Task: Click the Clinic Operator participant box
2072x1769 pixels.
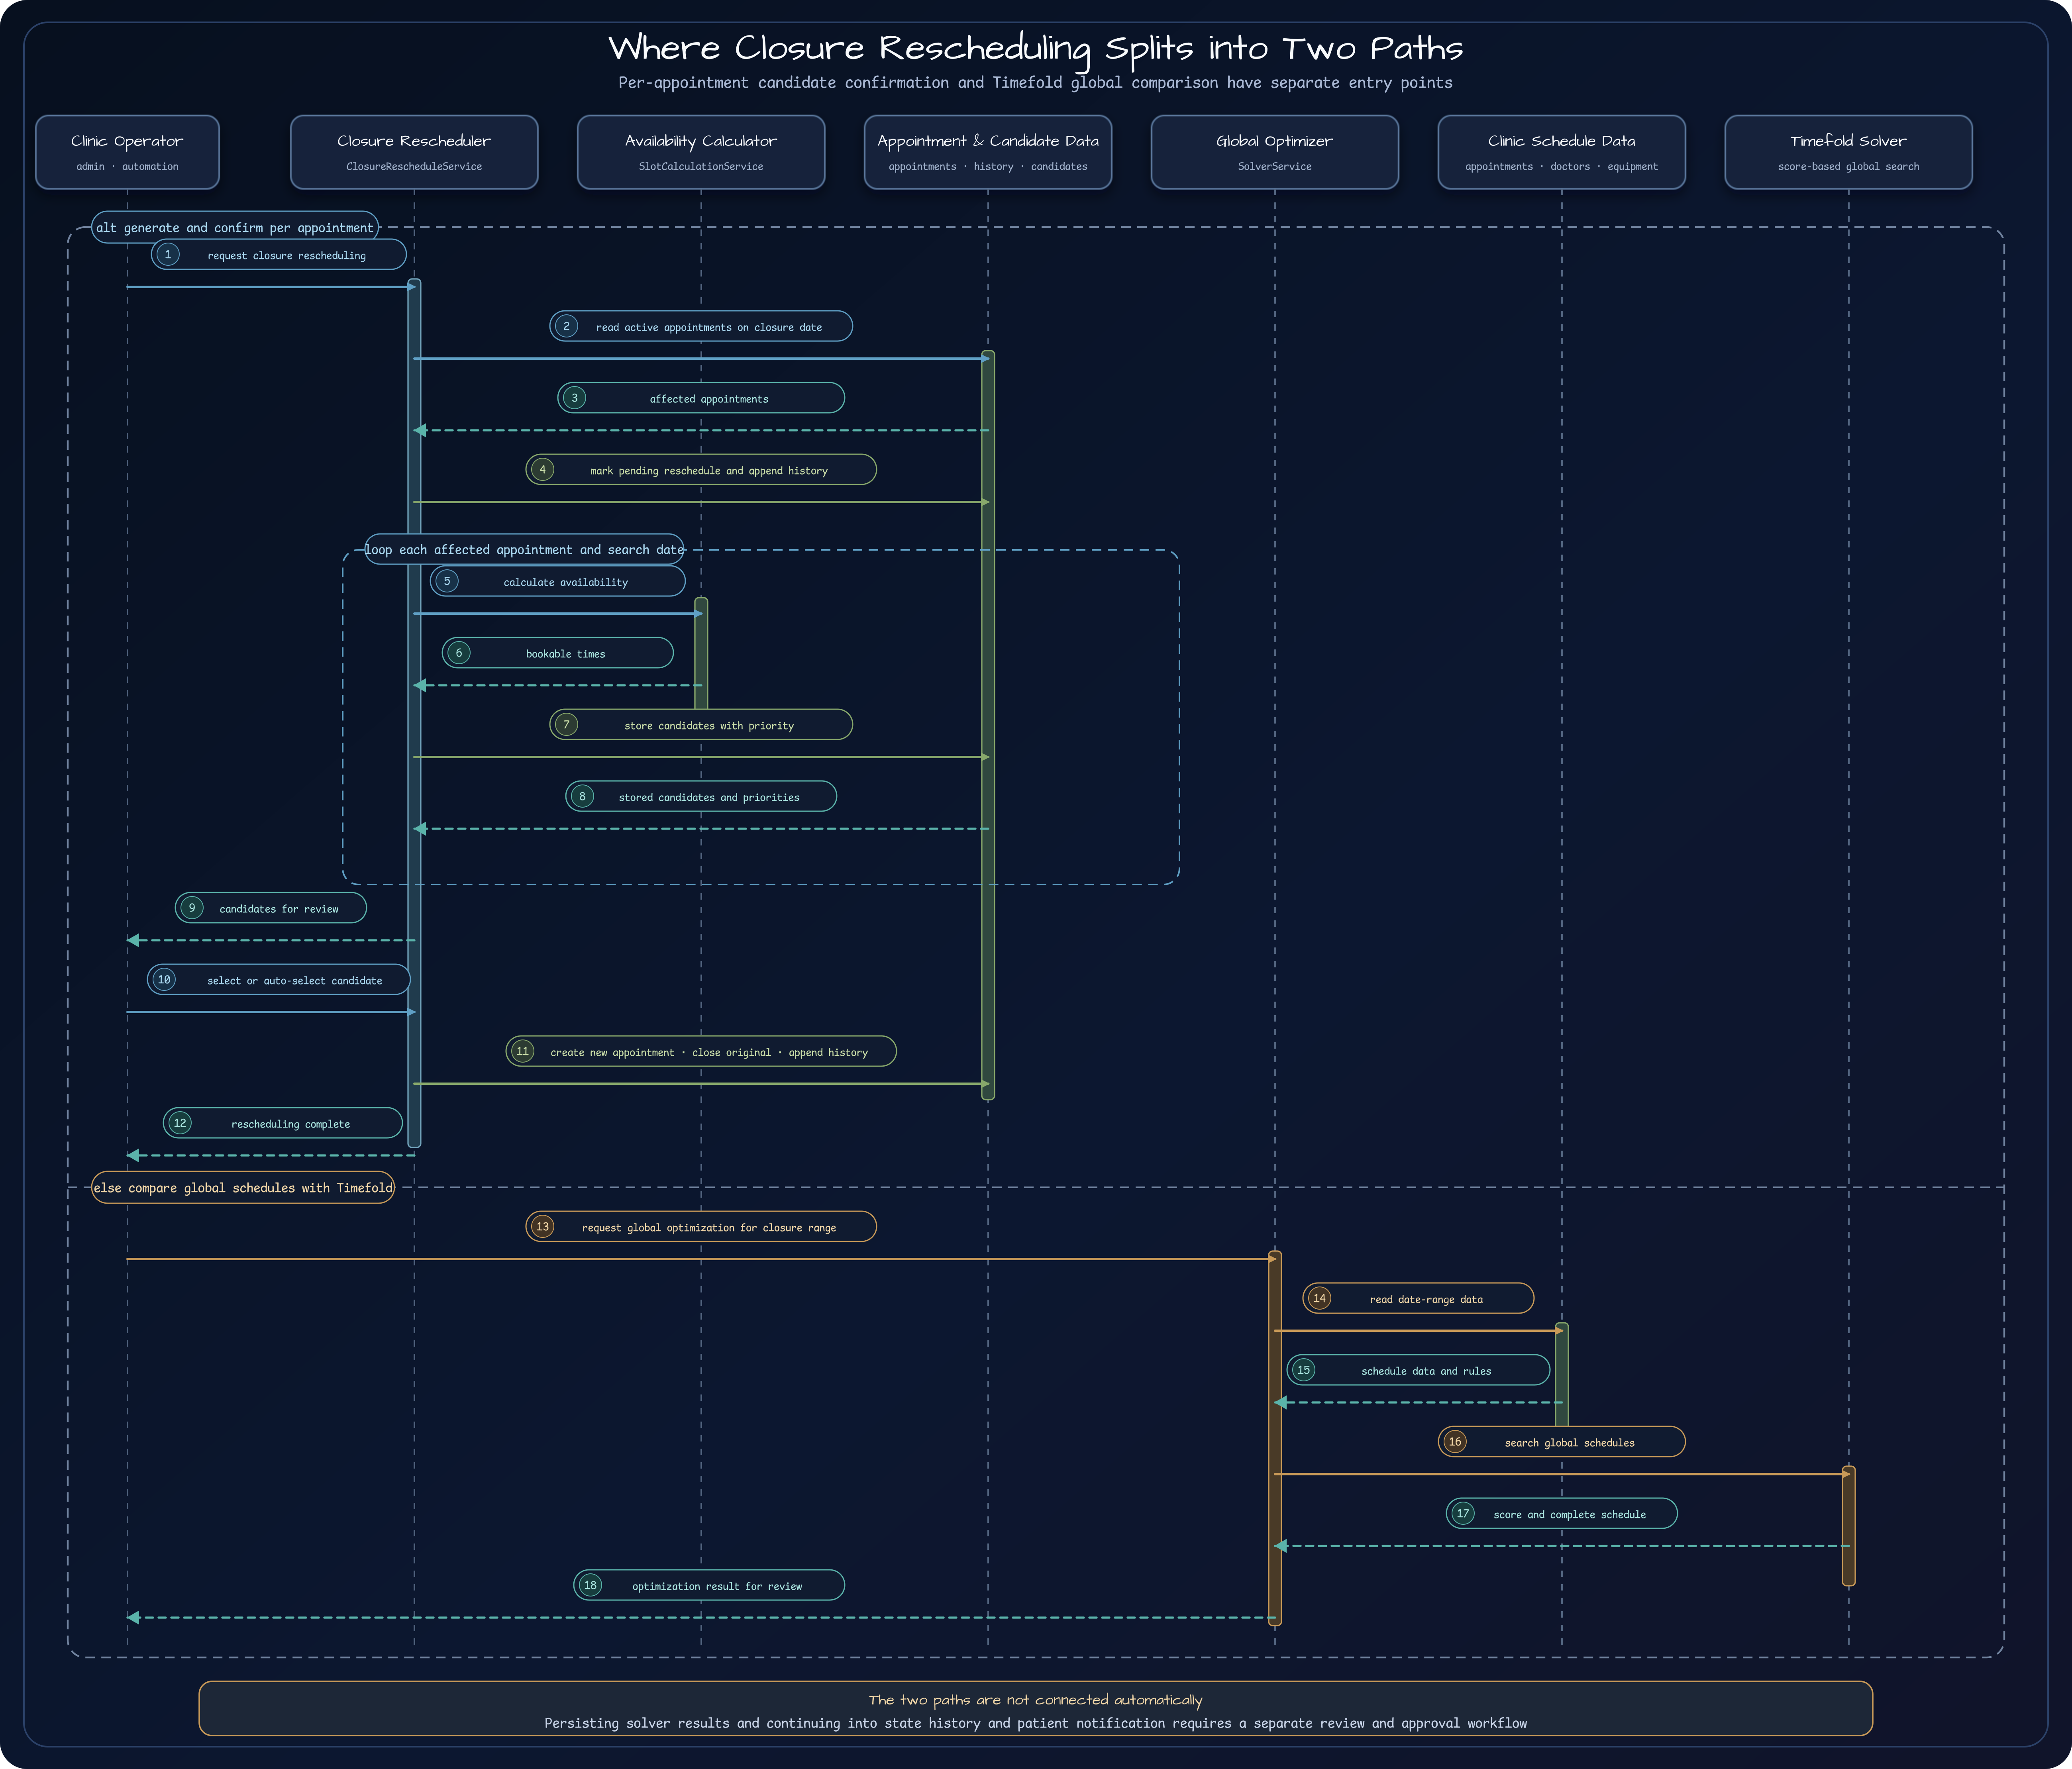Action: click(127, 152)
